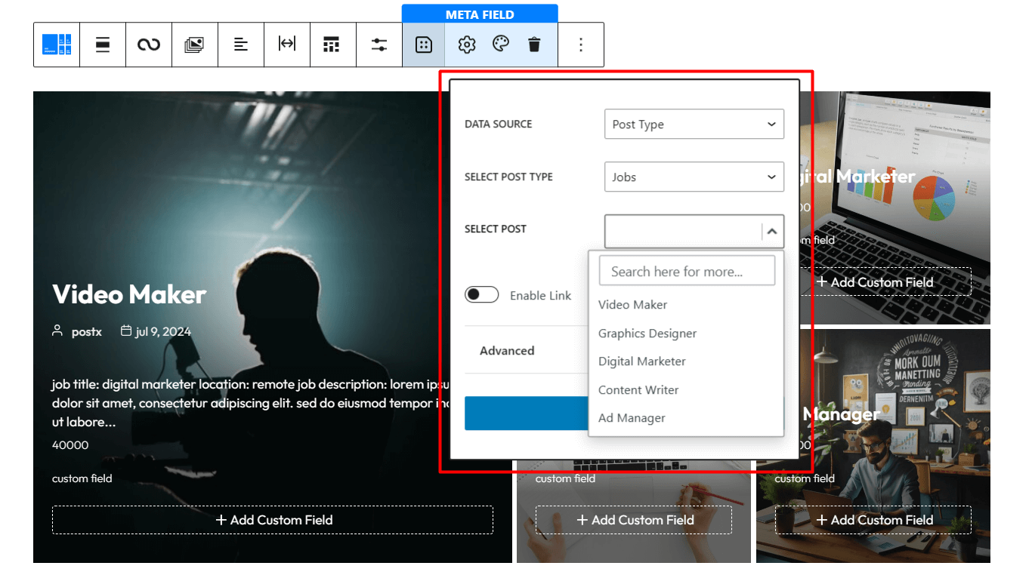Select Graphics Designer from the post list
This screenshot has height=575, width=1032.
(x=647, y=333)
